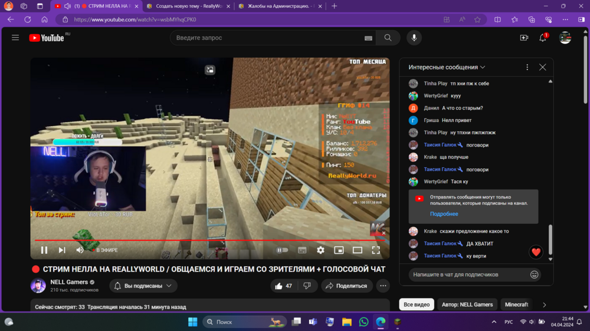Expand the 'Вы подписаны' subscription dropdown
Viewport: 590px width, 331px height.
(x=143, y=286)
